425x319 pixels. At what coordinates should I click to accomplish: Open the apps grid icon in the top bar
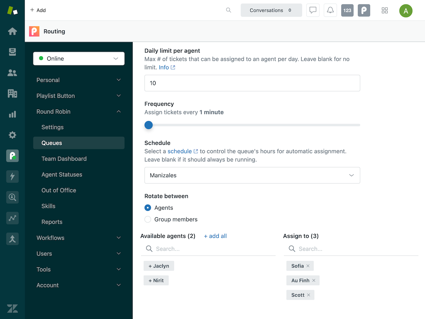point(384,10)
